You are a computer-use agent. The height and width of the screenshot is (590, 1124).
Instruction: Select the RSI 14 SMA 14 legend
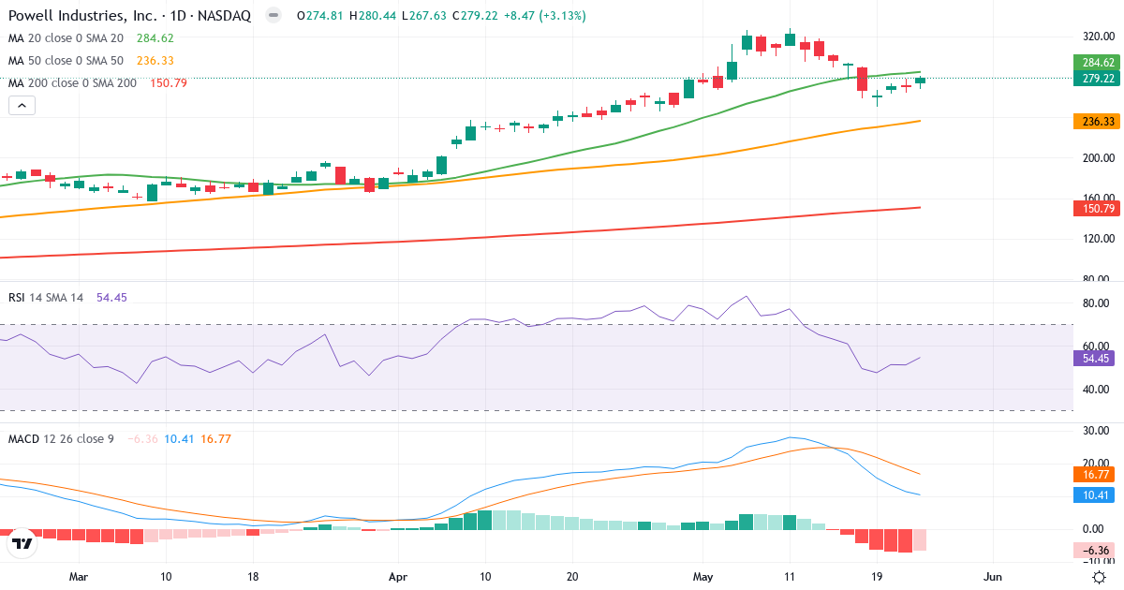(46, 297)
